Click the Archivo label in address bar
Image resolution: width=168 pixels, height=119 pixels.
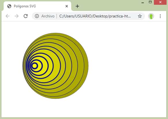point(48,16)
